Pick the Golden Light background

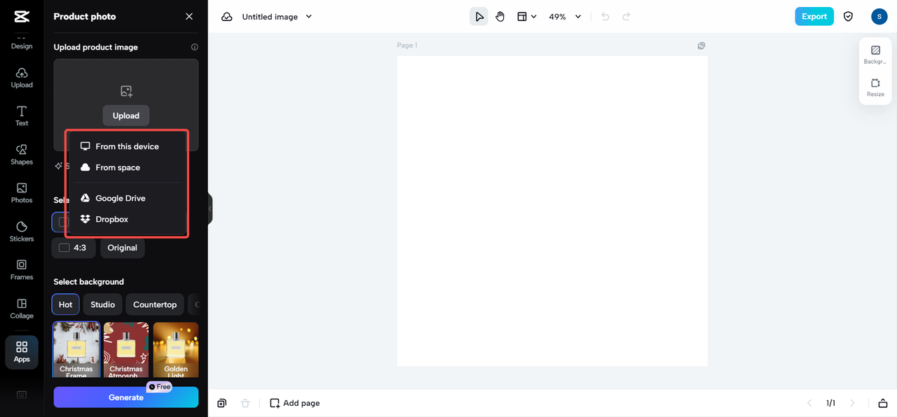[176, 350]
